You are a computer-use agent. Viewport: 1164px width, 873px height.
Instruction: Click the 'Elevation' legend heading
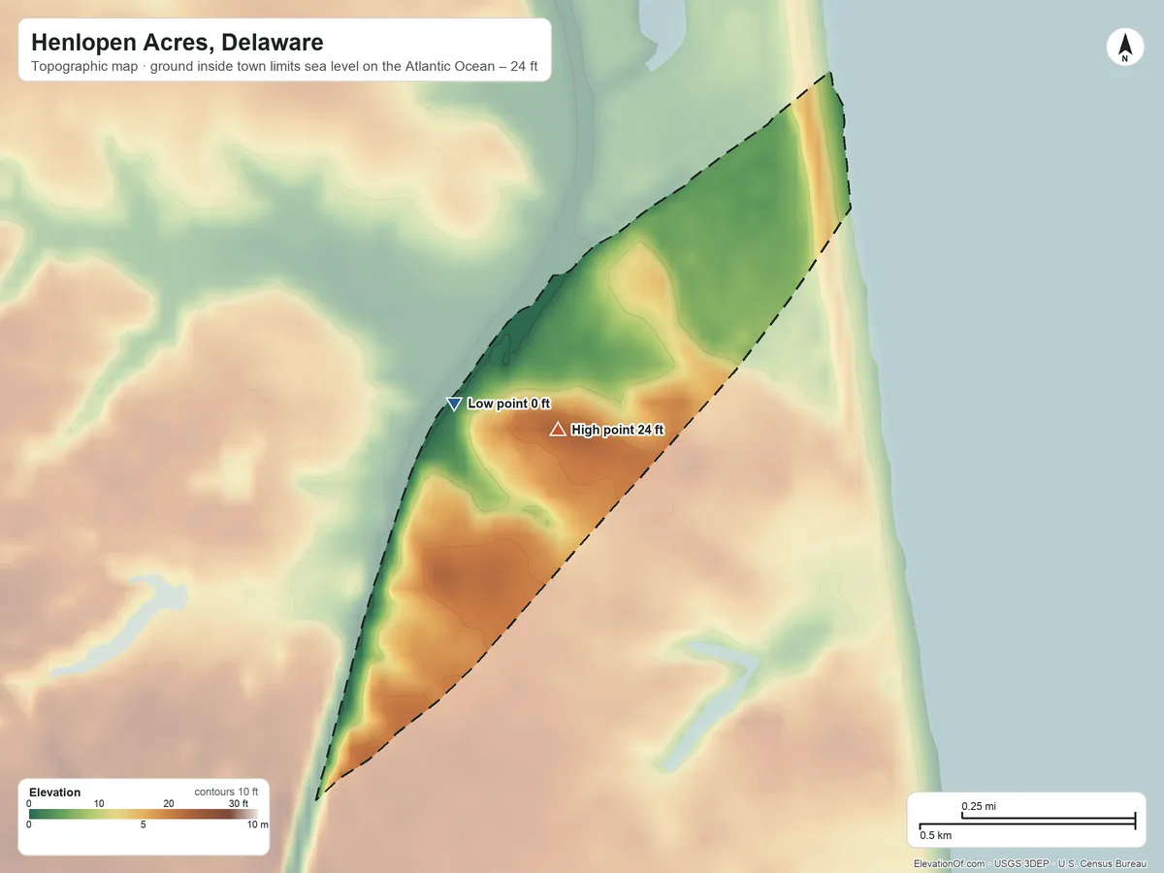(x=55, y=792)
